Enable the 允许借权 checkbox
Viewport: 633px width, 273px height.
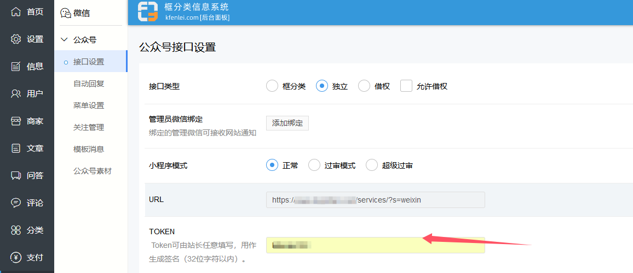pyautogui.click(x=406, y=86)
